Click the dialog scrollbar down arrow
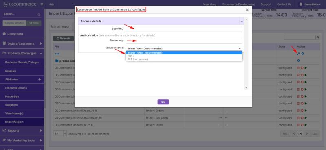The height and width of the screenshot is (150, 326). point(247,88)
